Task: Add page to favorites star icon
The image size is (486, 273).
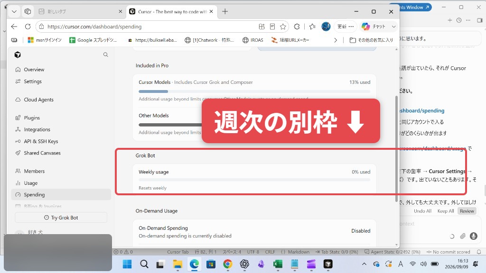Action: coord(283,27)
